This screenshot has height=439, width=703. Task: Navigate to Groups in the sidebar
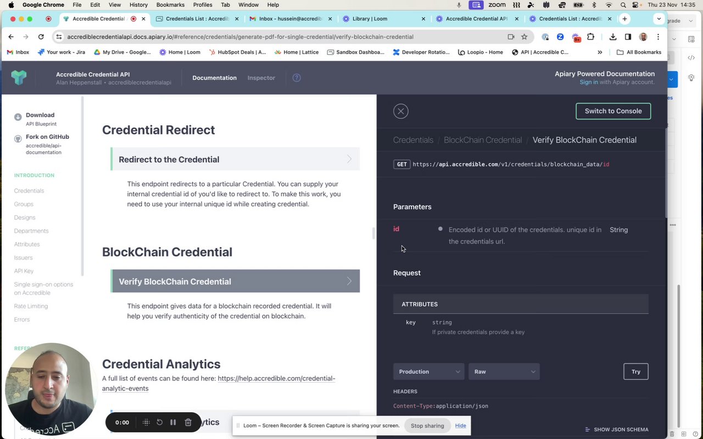click(x=24, y=204)
